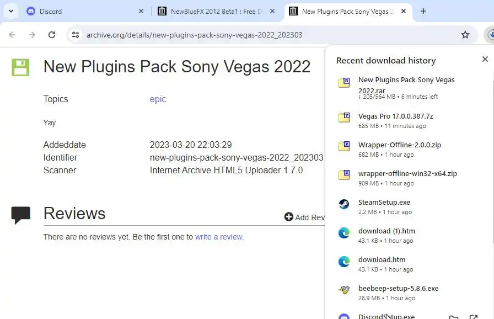Click the Yay description text

click(x=50, y=123)
